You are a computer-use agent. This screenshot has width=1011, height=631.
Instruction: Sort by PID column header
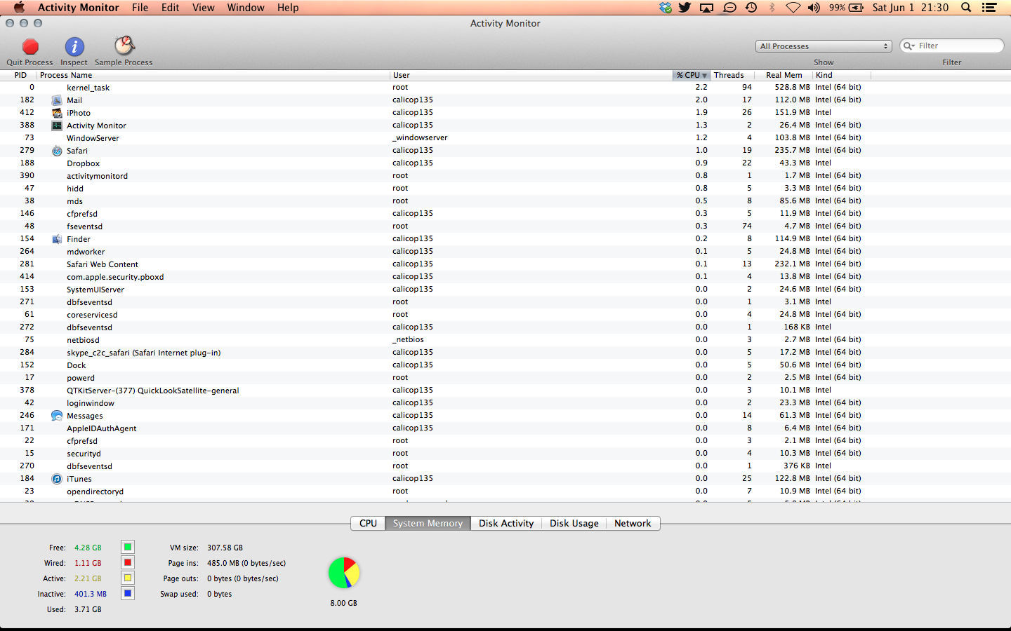click(x=20, y=75)
